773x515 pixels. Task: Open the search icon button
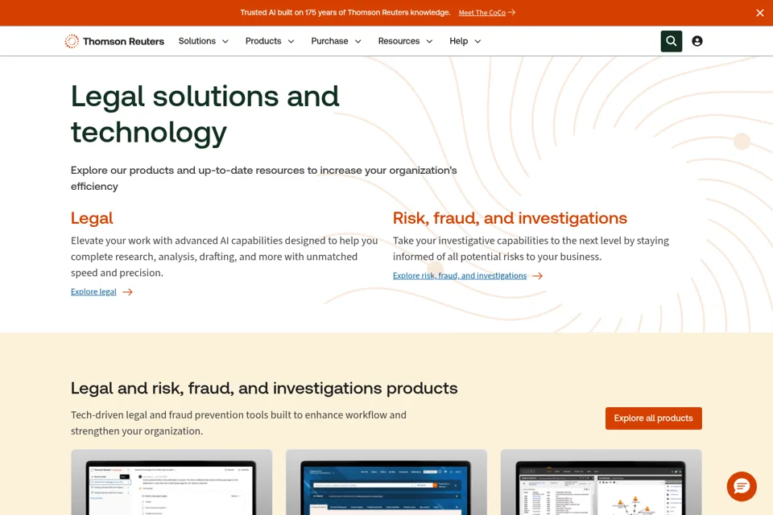(671, 41)
